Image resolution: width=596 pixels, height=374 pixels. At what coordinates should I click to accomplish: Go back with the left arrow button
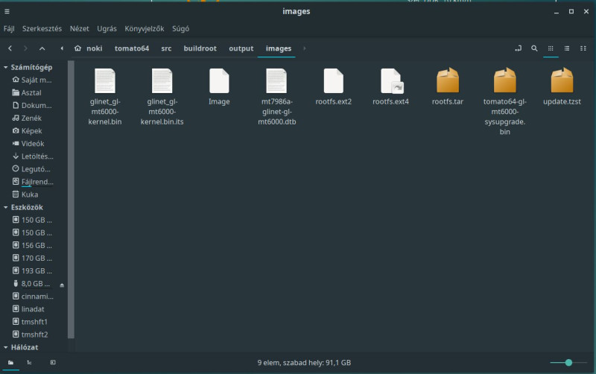pyautogui.click(x=10, y=48)
